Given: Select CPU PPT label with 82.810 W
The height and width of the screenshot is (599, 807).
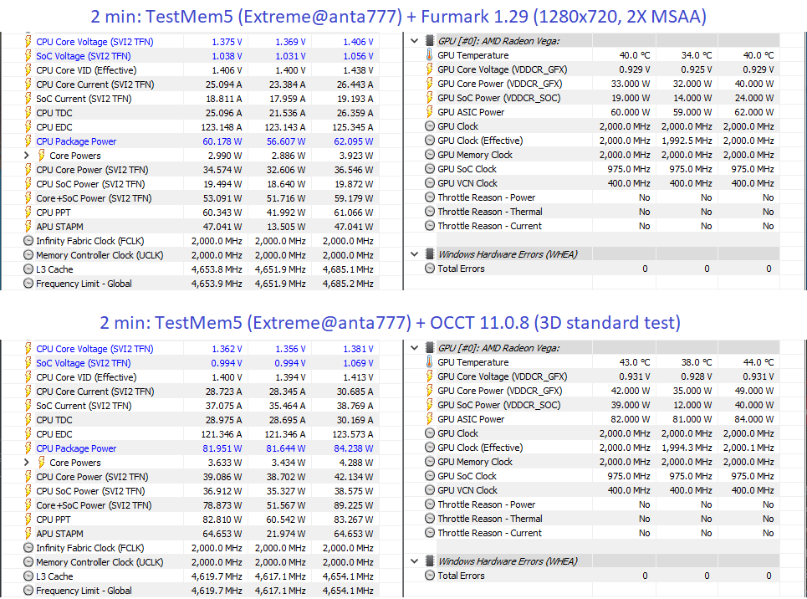Looking at the screenshot, I should point(53,520).
